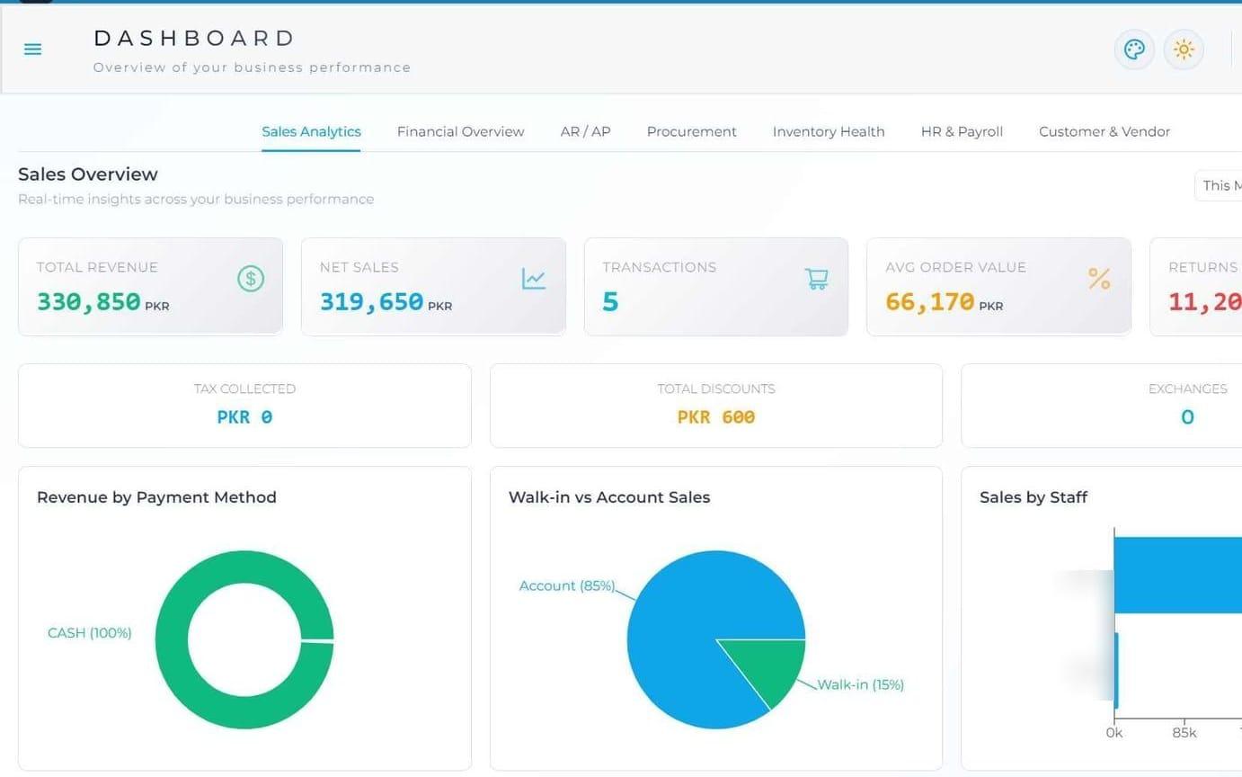The width and height of the screenshot is (1242, 777).
Task: Open the Financial Overview tab
Action: tap(460, 131)
